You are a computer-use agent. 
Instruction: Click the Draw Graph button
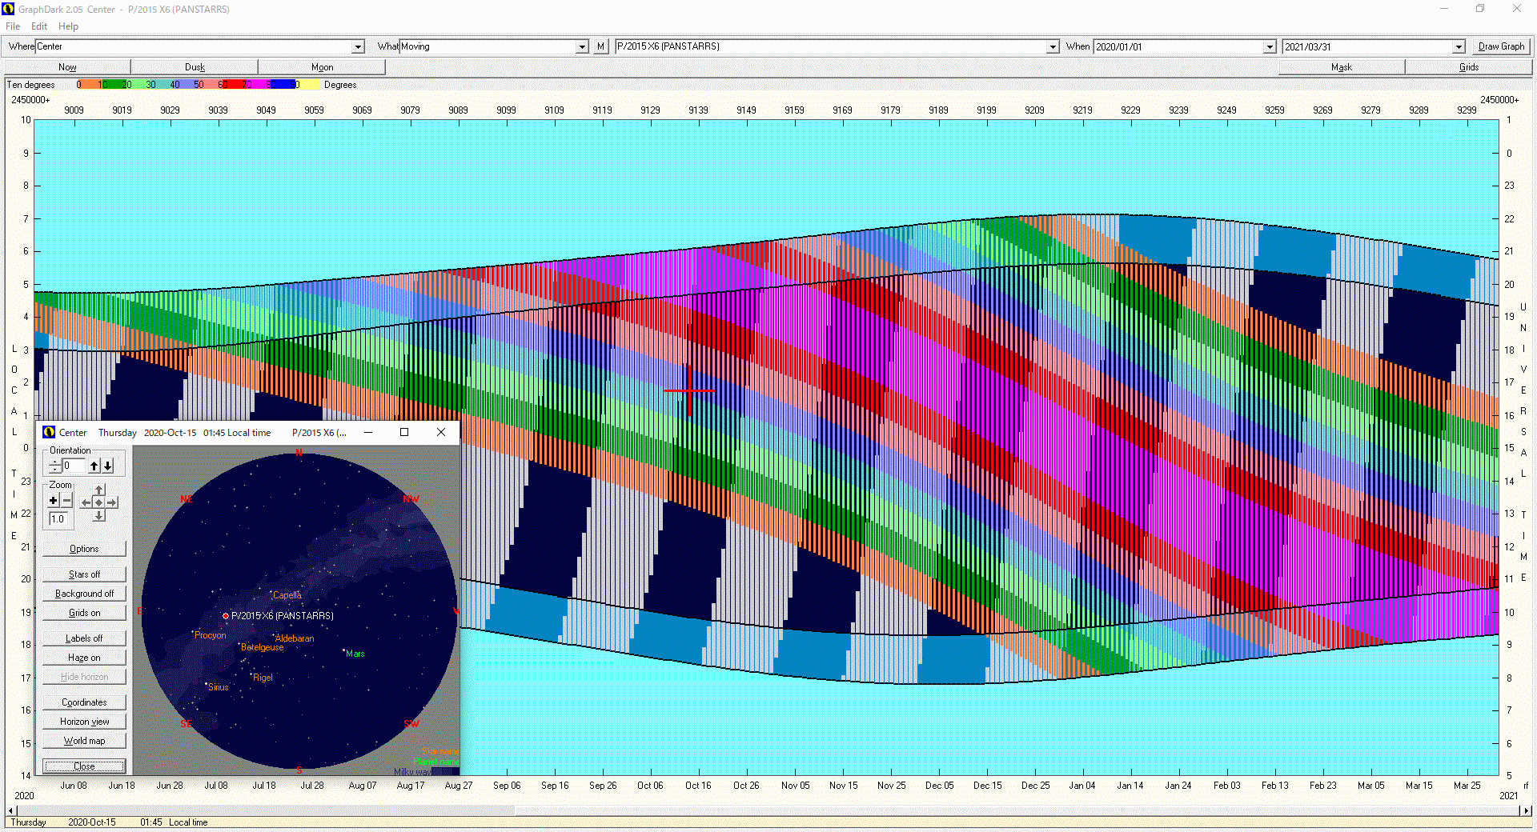click(x=1501, y=46)
